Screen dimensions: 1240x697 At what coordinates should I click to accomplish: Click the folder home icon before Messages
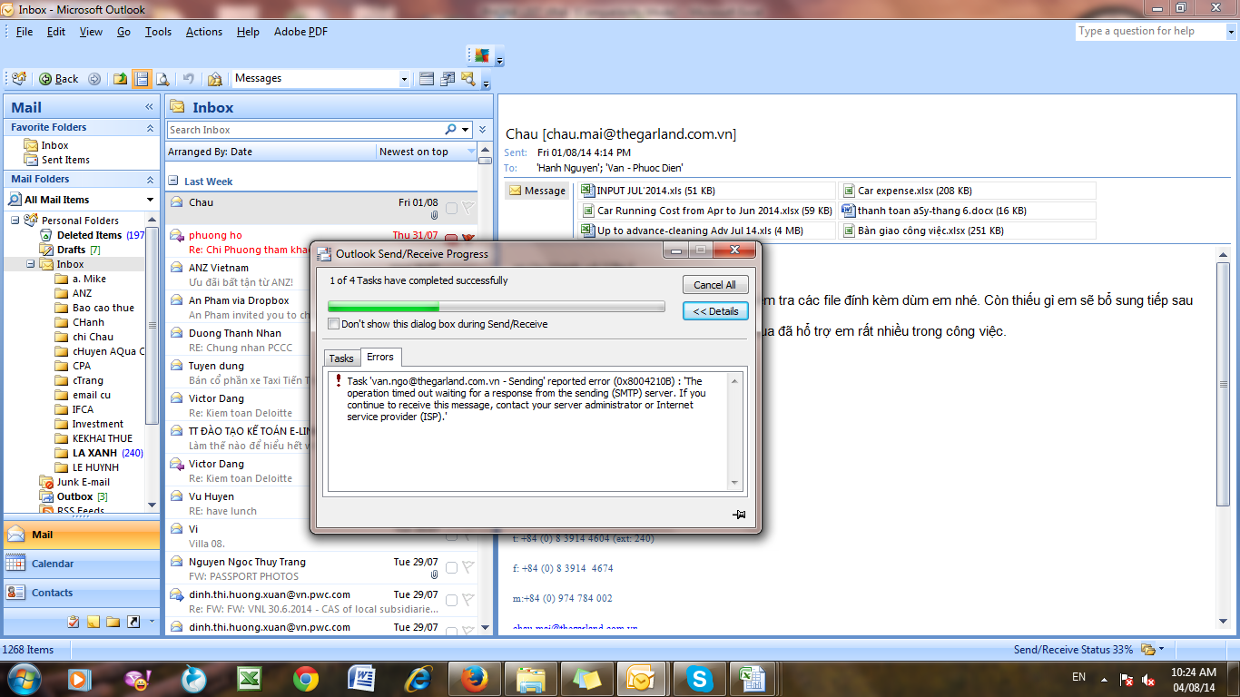(214, 79)
